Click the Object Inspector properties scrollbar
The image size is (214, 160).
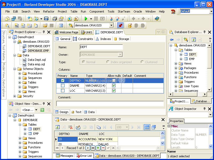[x=211, y=136]
